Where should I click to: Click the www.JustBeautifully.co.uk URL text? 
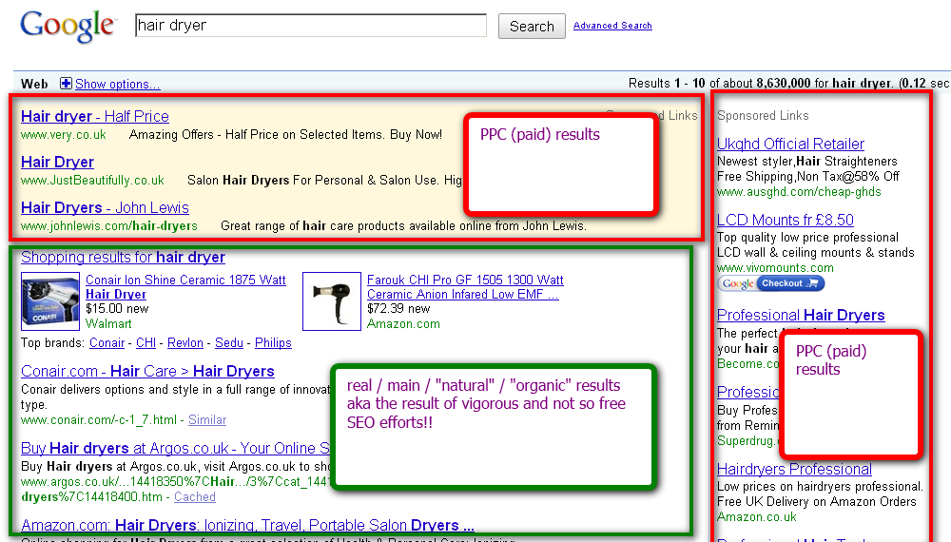[92, 180]
